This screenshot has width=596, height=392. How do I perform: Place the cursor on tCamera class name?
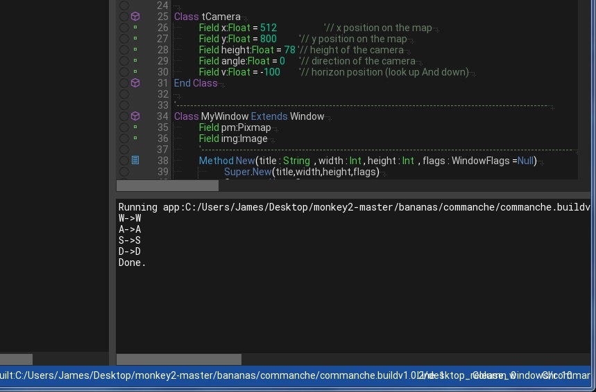(x=221, y=17)
